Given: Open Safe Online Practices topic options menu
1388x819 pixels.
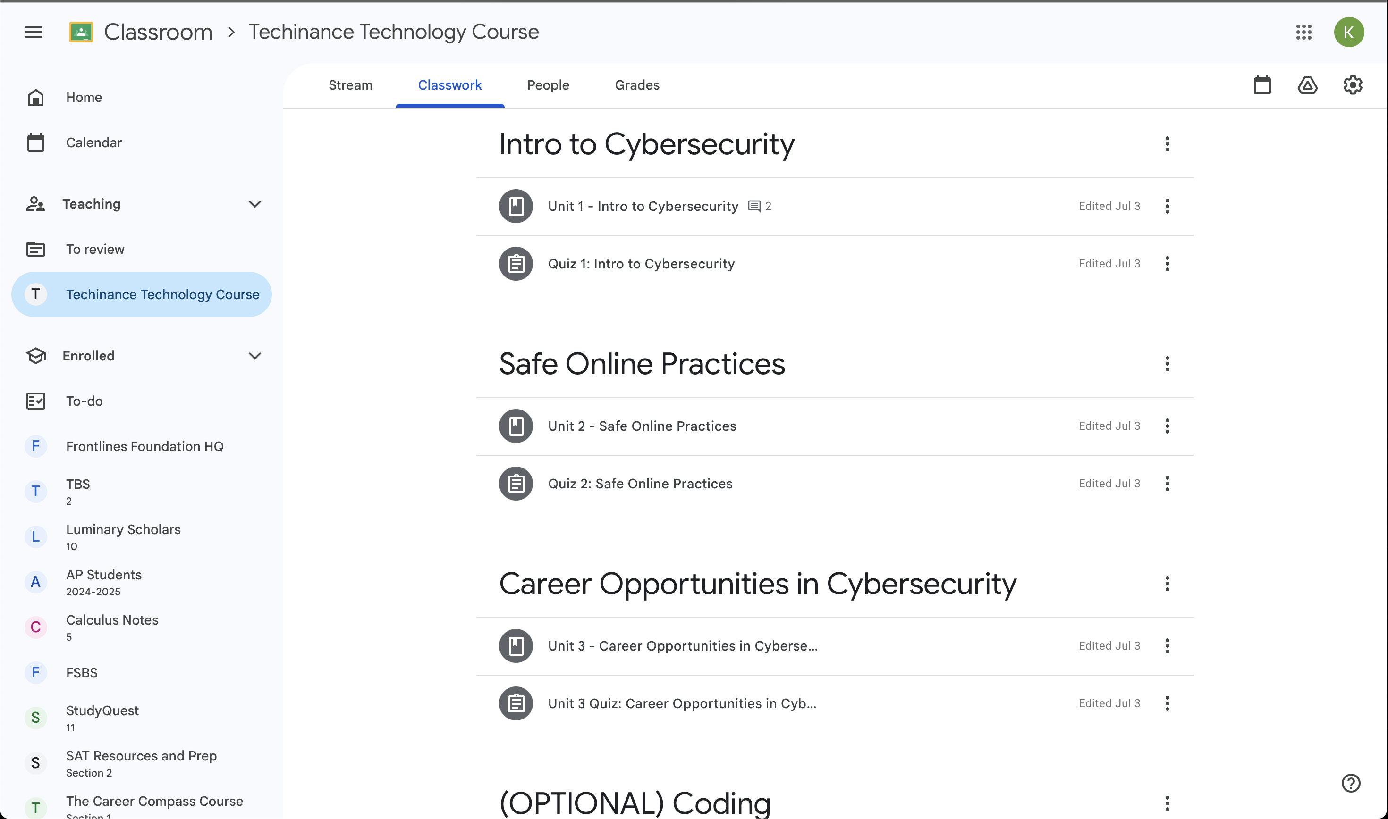Looking at the screenshot, I should [1167, 364].
